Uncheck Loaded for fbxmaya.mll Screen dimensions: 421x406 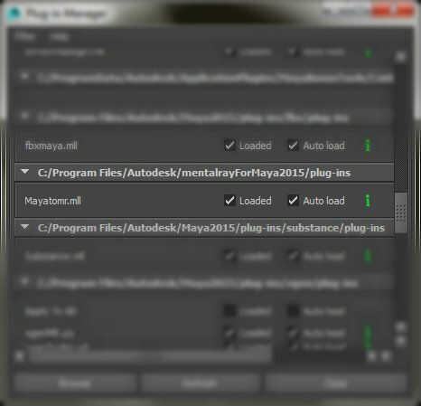(229, 146)
